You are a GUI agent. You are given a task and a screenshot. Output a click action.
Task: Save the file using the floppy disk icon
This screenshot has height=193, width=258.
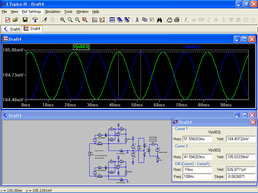[x=25, y=20]
